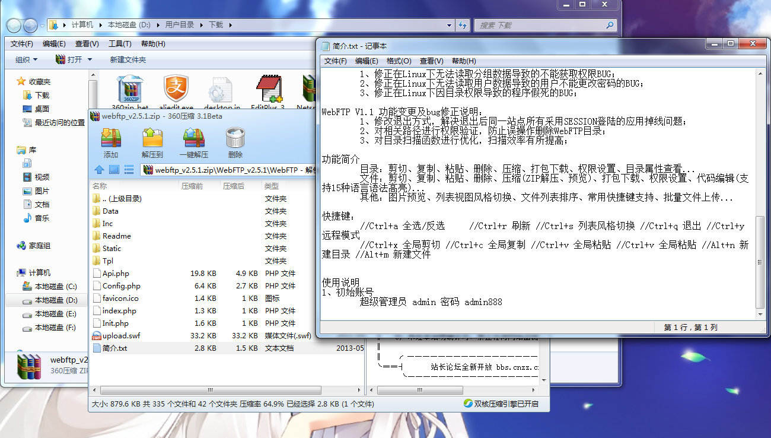The height and width of the screenshot is (438, 771).
Task: Select 音乐 library in sidebar
Action: click(36, 218)
